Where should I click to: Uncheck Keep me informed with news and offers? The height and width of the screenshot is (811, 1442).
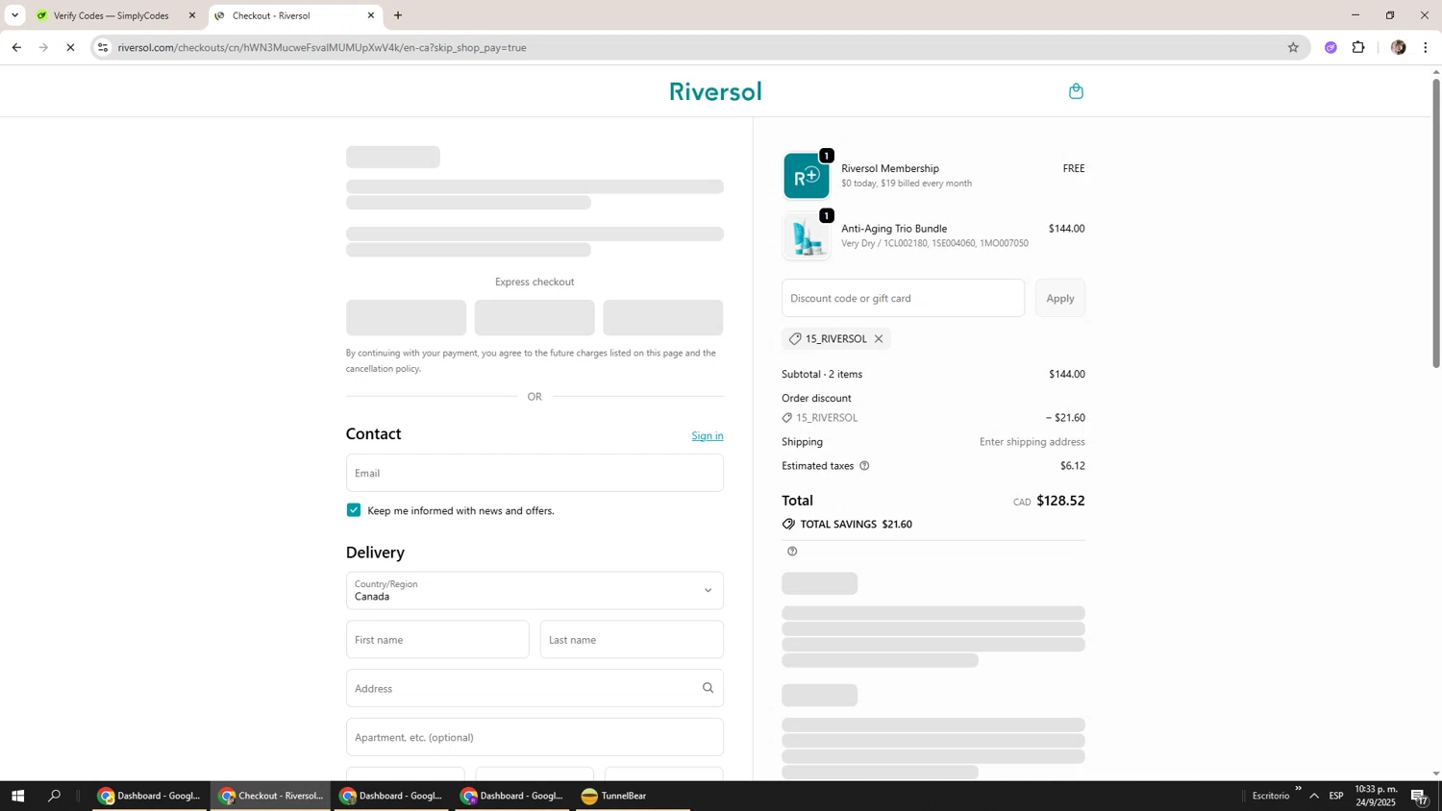(354, 510)
